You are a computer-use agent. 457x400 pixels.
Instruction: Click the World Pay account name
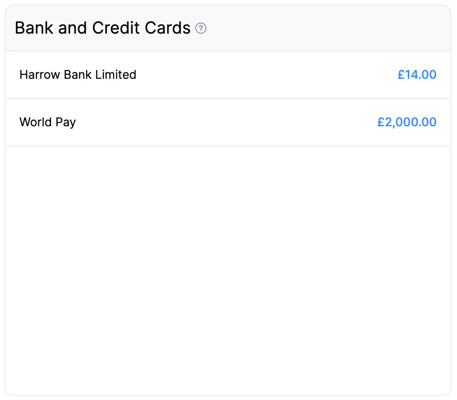pos(47,122)
